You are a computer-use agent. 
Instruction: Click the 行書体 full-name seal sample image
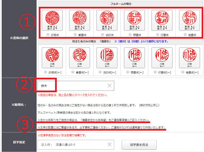162,20
